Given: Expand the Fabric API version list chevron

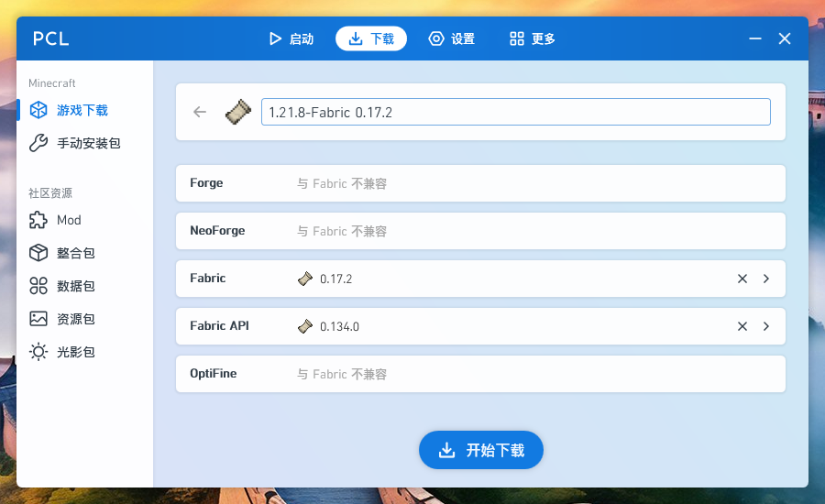Looking at the screenshot, I should [766, 326].
